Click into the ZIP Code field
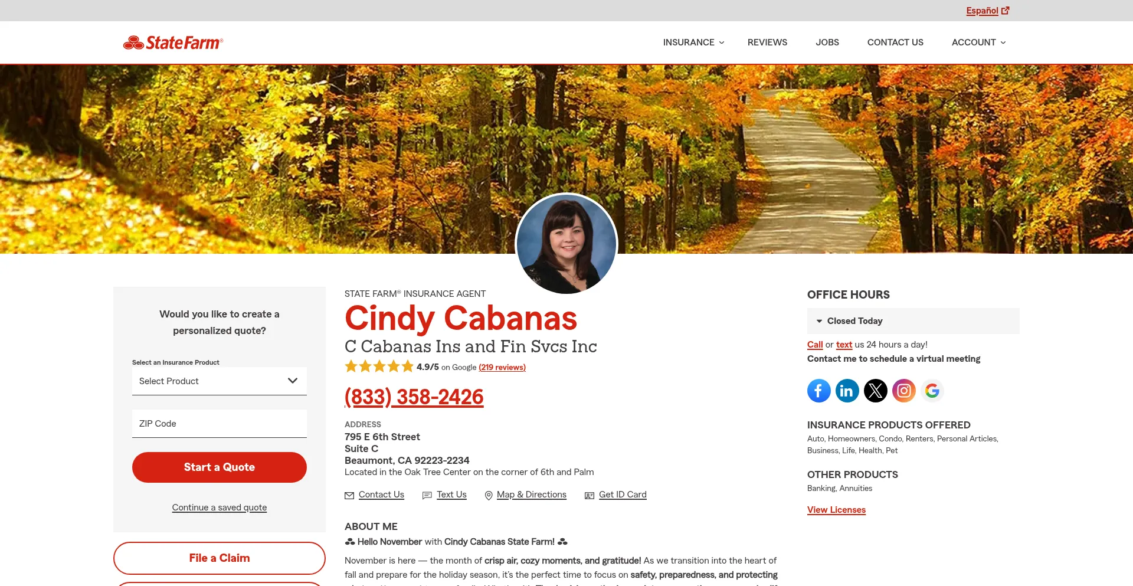 click(219, 424)
